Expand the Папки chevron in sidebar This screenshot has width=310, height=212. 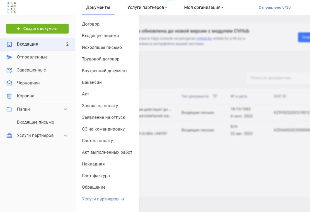click(x=66, y=109)
